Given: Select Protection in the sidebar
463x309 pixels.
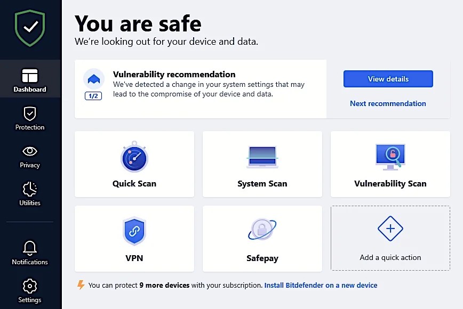Looking at the screenshot, I should (29, 117).
